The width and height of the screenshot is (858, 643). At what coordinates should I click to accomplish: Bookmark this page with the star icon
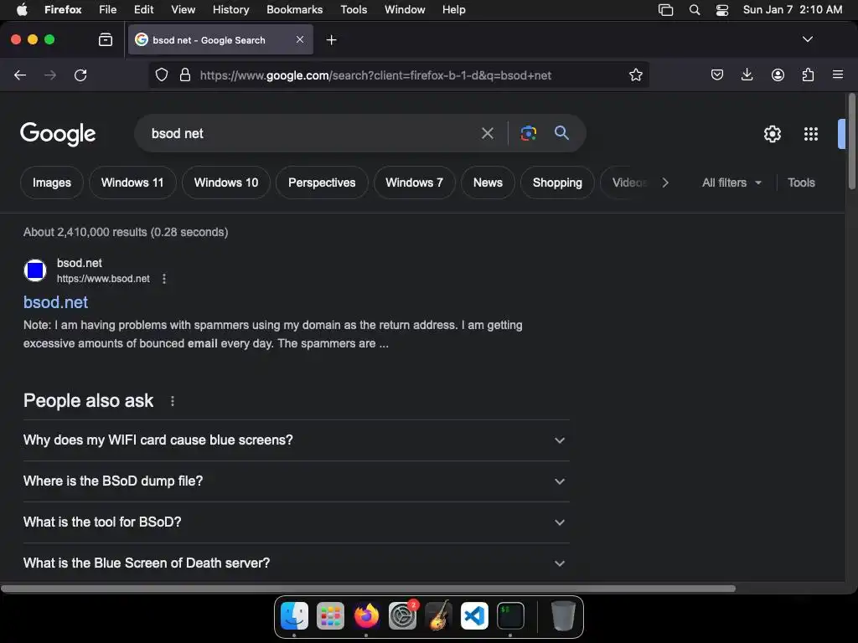point(635,75)
